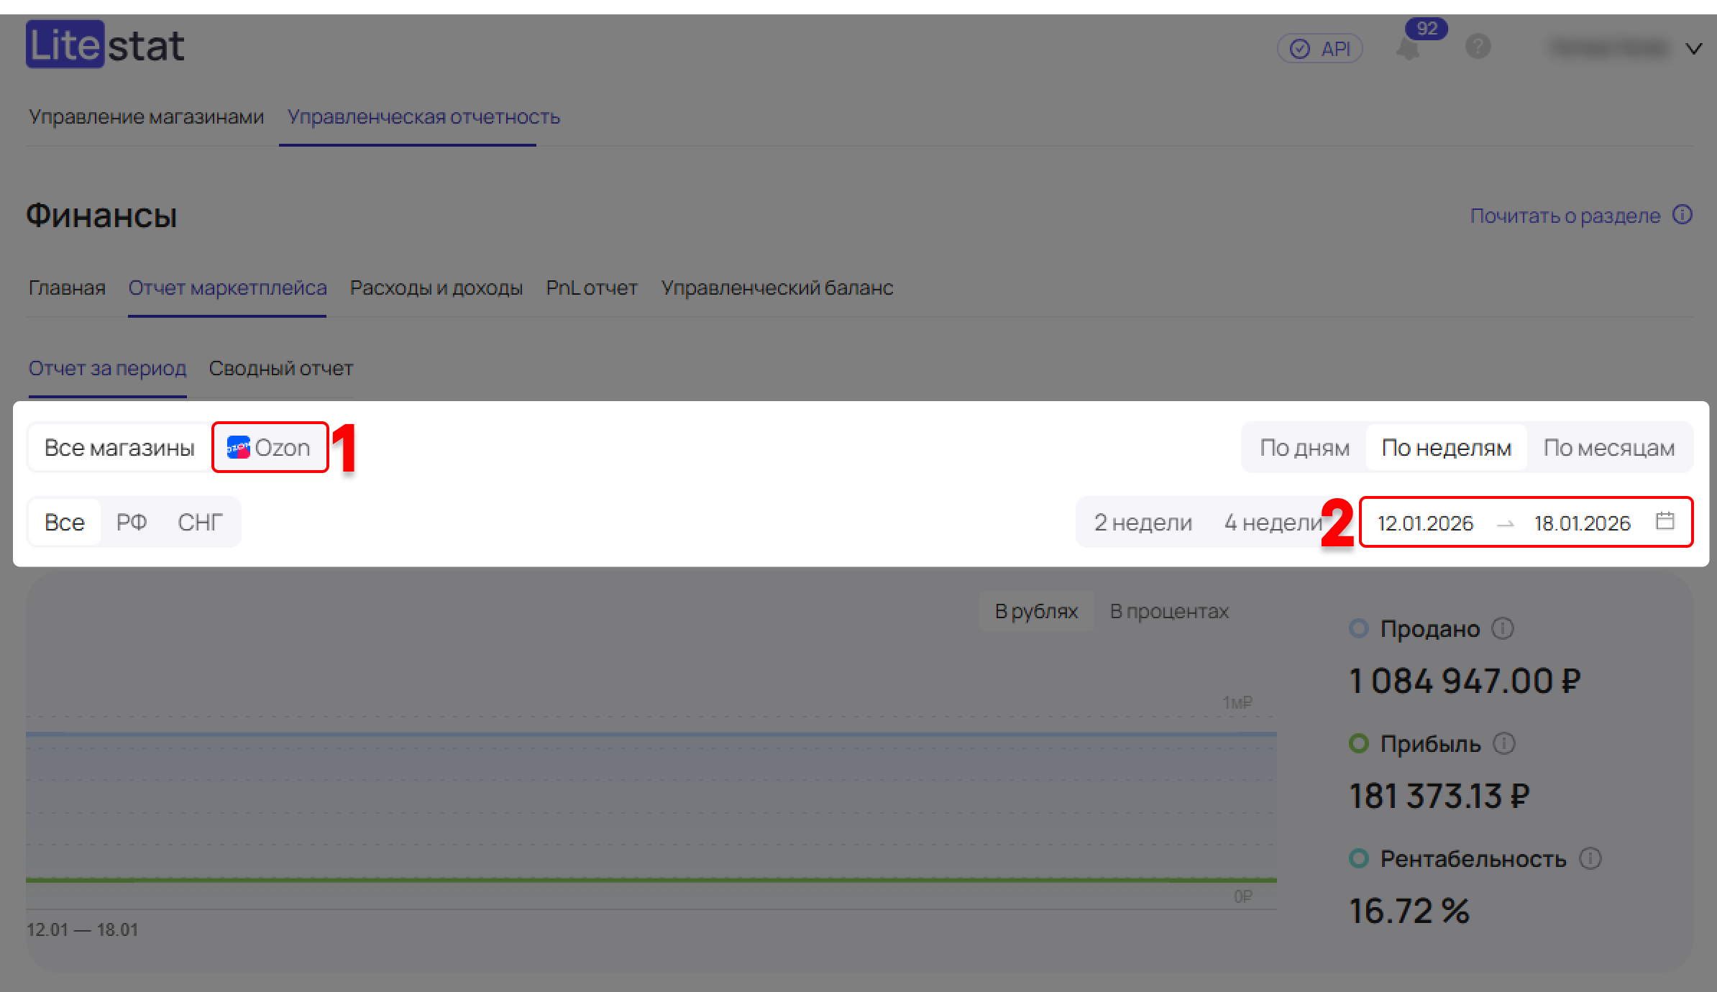Select the 2 недели quick period
The height and width of the screenshot is (992, 1717).
point(1143,523)
